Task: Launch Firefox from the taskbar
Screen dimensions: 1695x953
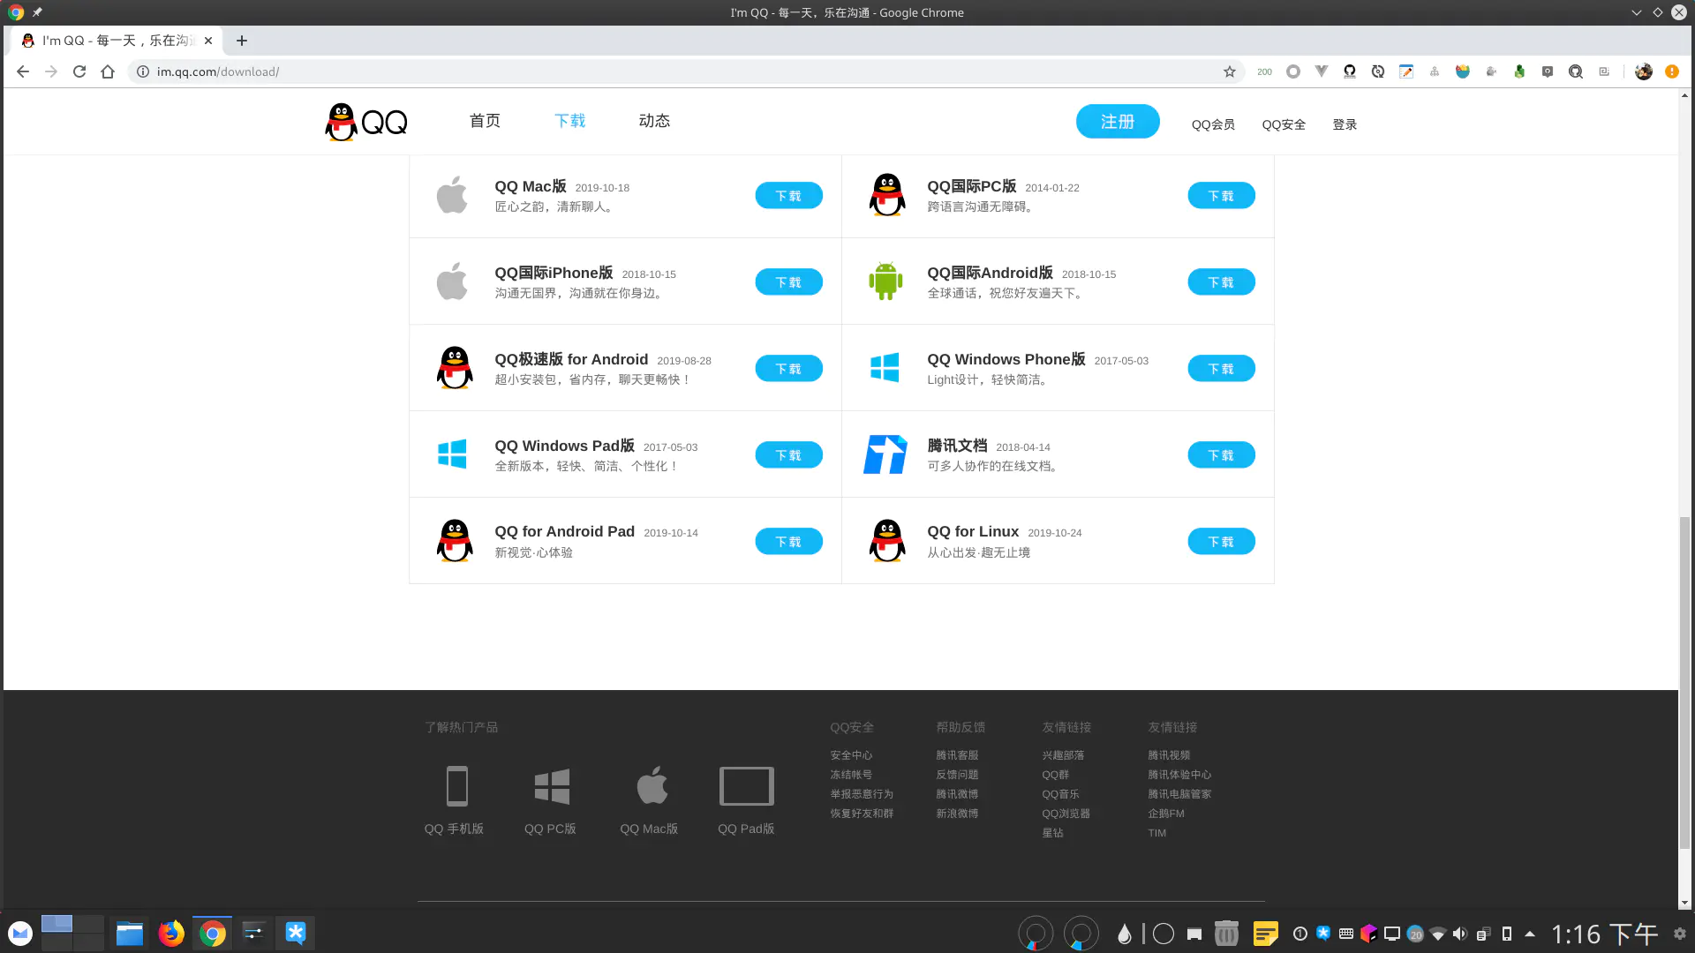Action: tap(170, 933)
